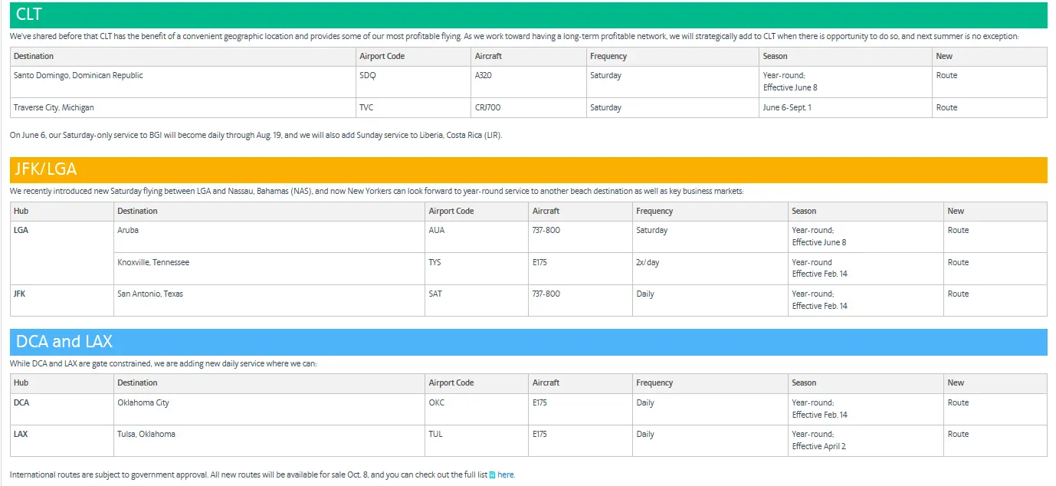The image size is (1056, 486).
Task: Click the CRJ700 aircraft cell
Action: coord(487,108)
